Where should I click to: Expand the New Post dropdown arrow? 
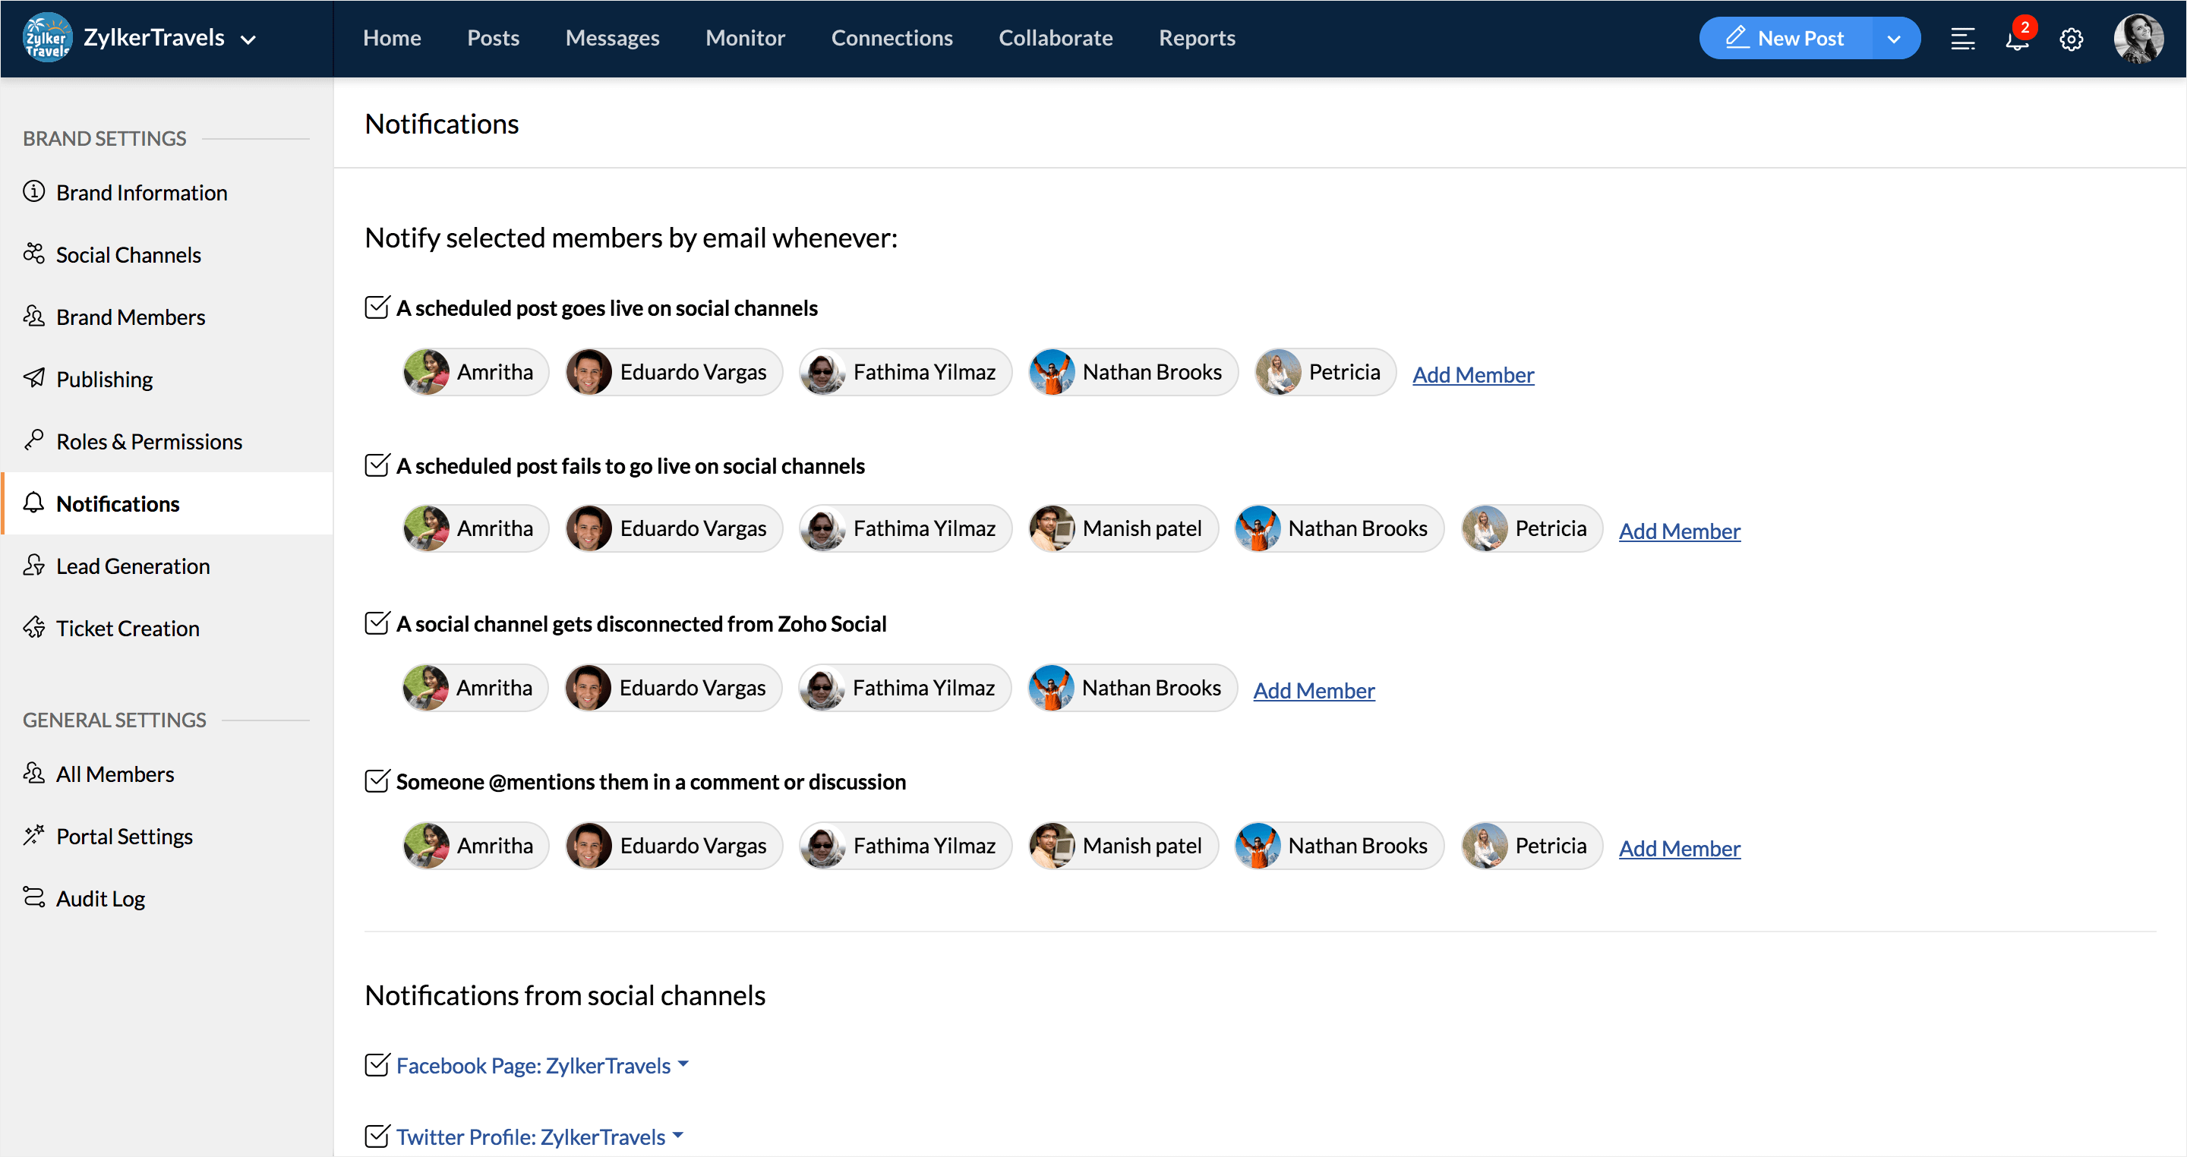1893,39
